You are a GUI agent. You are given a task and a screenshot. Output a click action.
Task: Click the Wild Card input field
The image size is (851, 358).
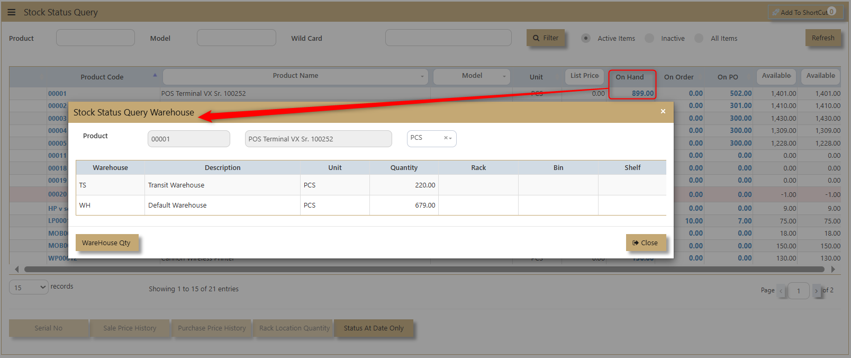(x=448, y=38)
